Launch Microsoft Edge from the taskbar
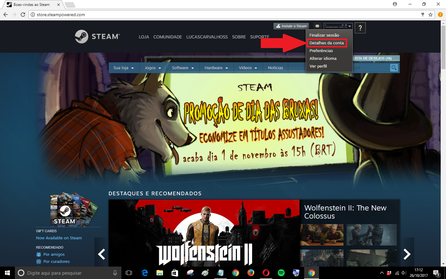Viewport: 446px width, 279px height. [145, 273]
